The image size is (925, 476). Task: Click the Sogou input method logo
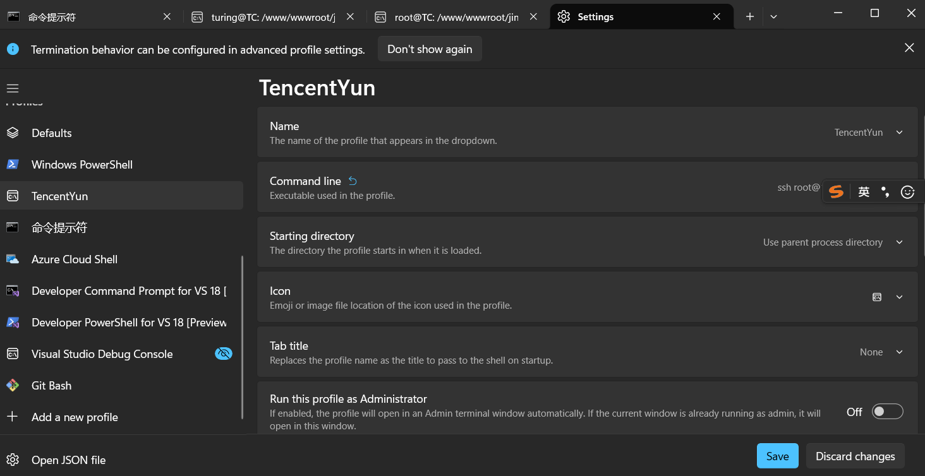[x=837, y=192]
